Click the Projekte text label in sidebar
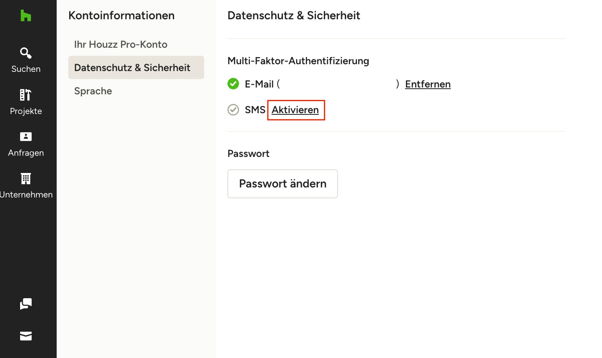Viewport: 602px width, 358px height. (x=26, y=111)
